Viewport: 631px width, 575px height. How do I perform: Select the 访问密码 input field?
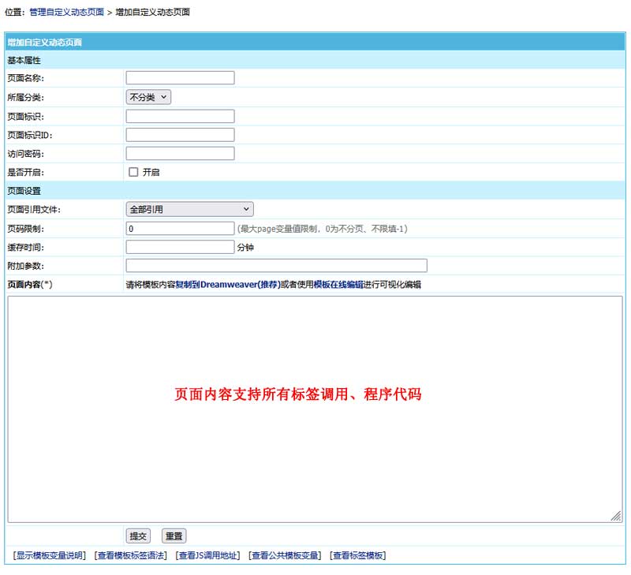click(180, 153)
